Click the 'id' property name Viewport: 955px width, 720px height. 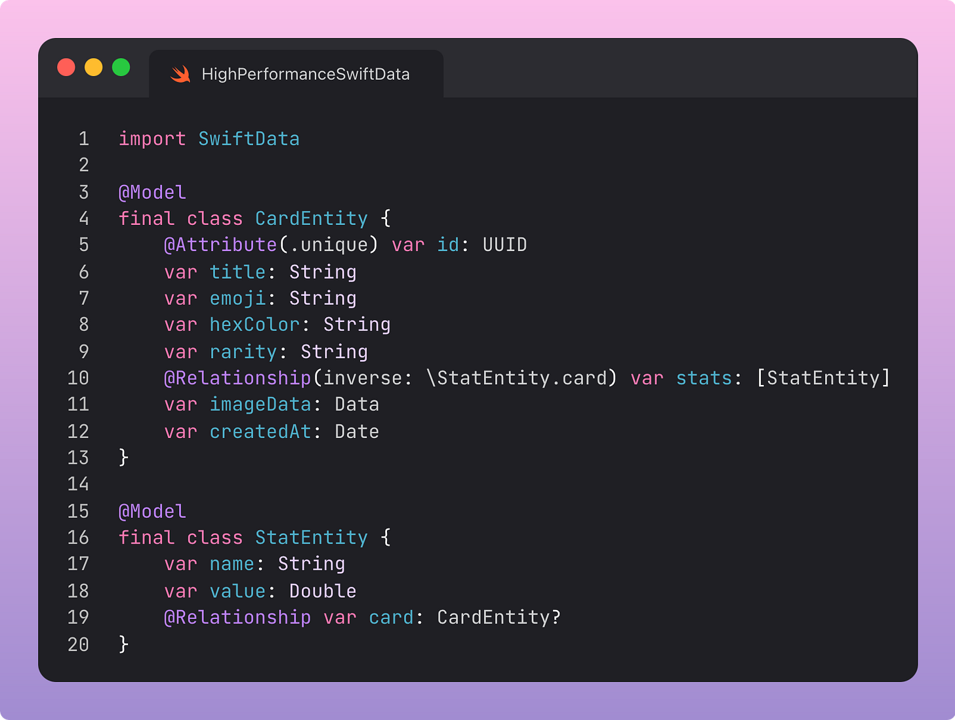[x=448, y=245]
